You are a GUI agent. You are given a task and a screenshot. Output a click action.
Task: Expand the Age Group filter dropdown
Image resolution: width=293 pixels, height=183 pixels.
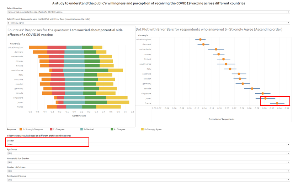(148, 153)
